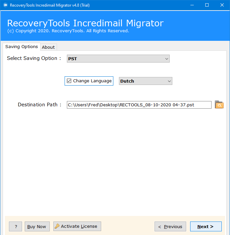
Task: Switch to the About tab
Action: [48, 47]
